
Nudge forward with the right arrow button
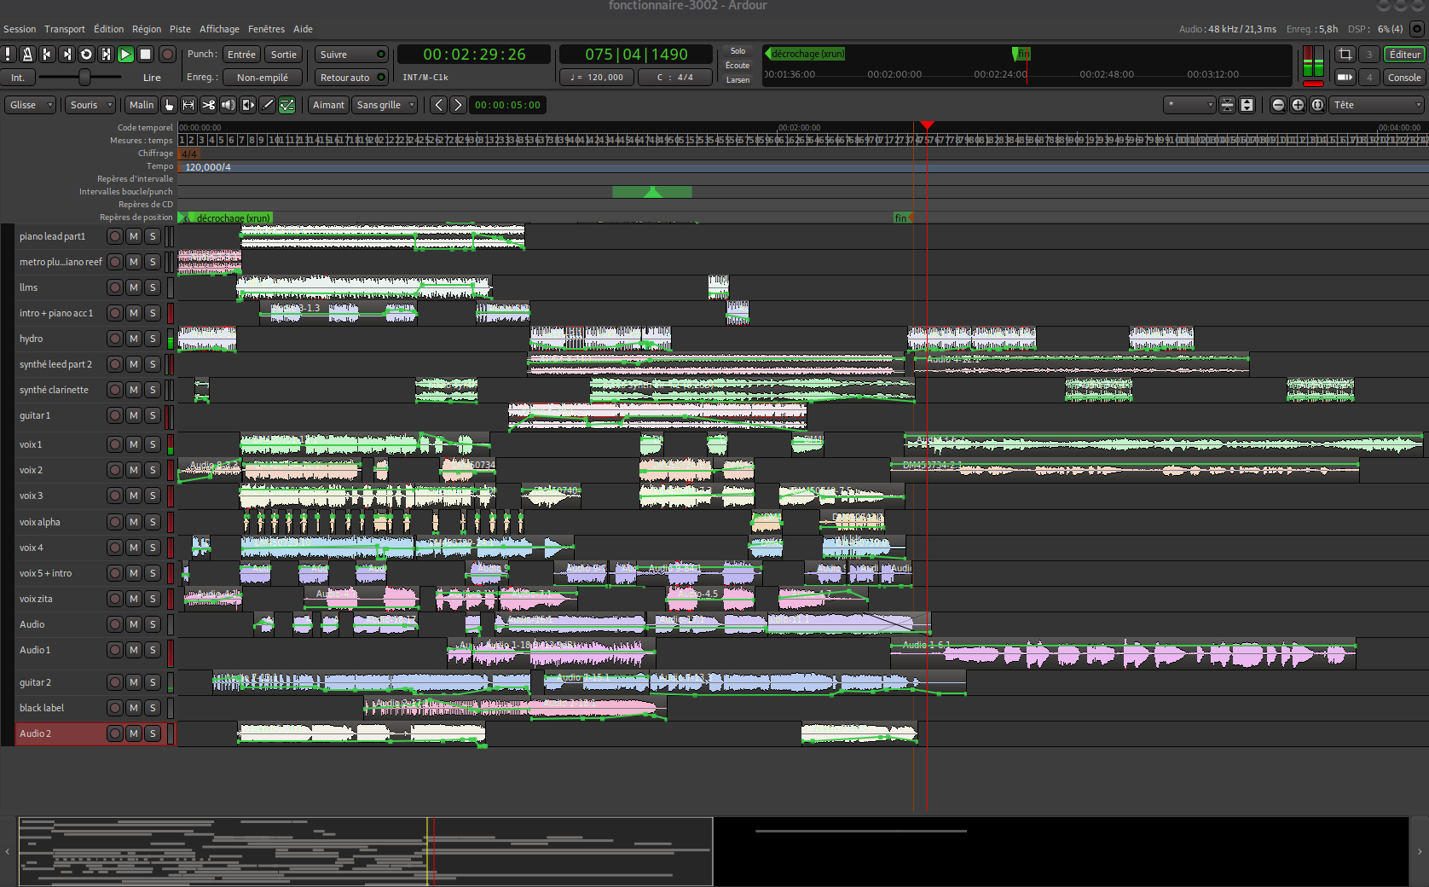click(458, 105)
